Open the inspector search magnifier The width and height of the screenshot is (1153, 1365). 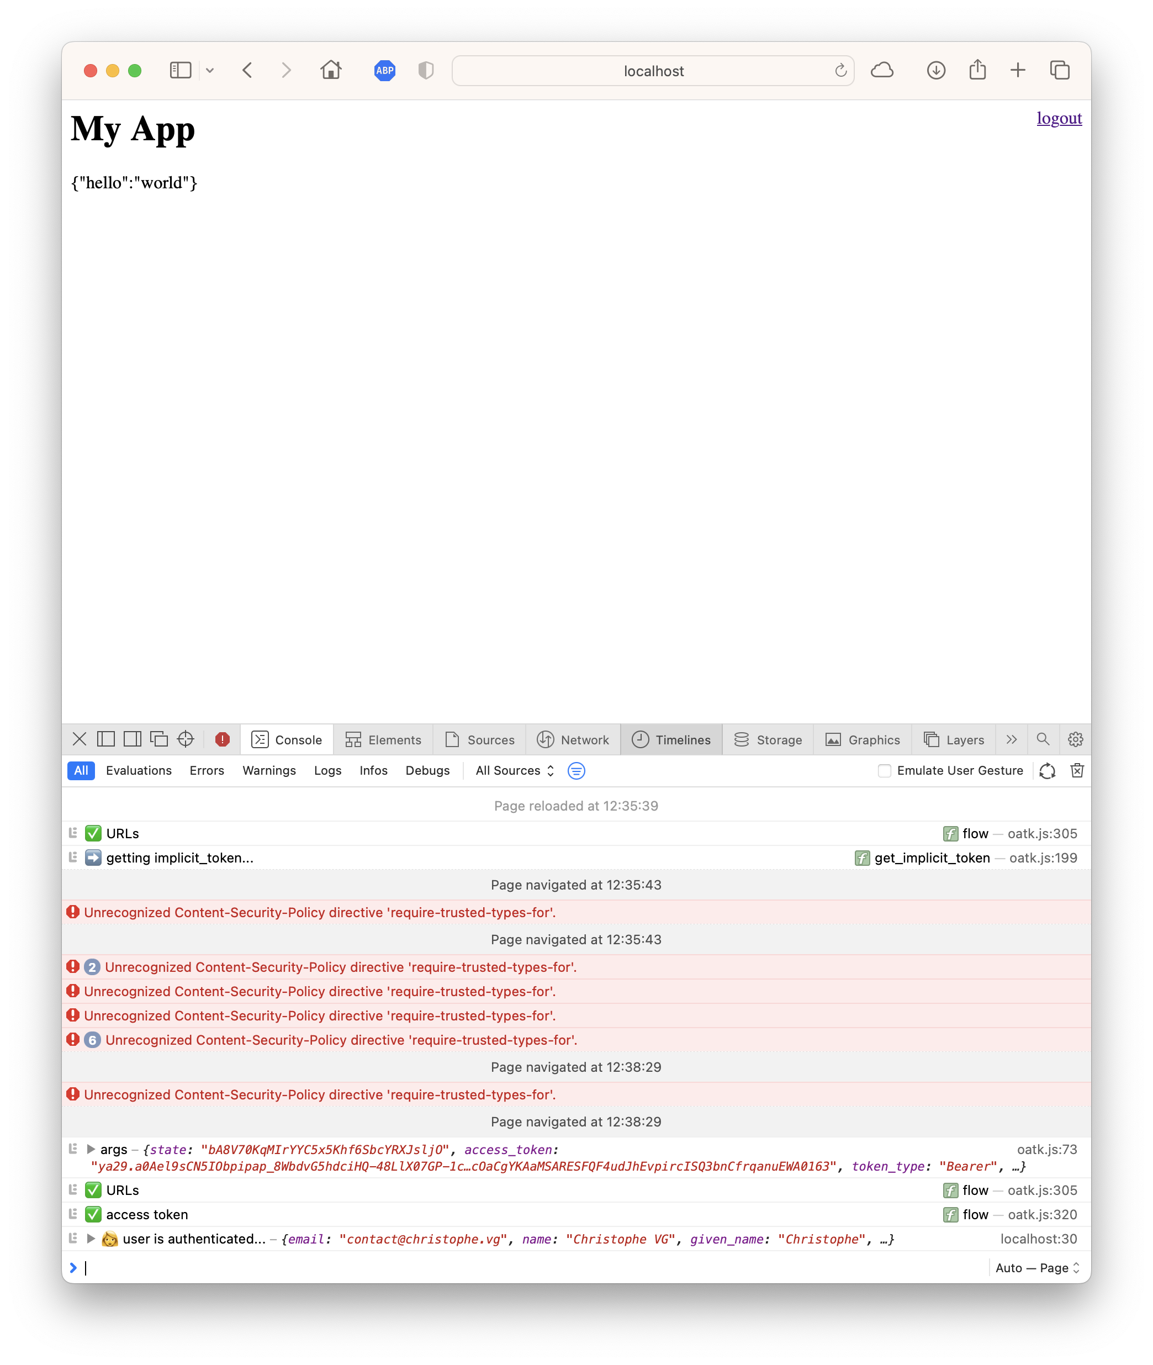point(1043,739)
